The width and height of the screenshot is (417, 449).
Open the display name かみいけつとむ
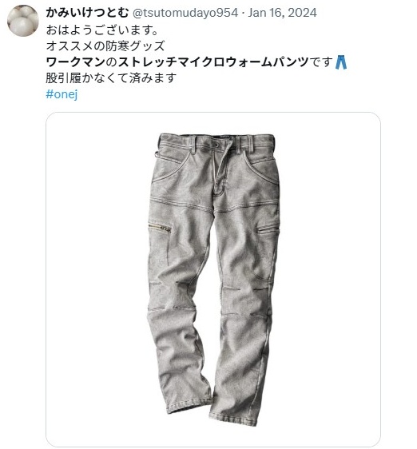87,13
